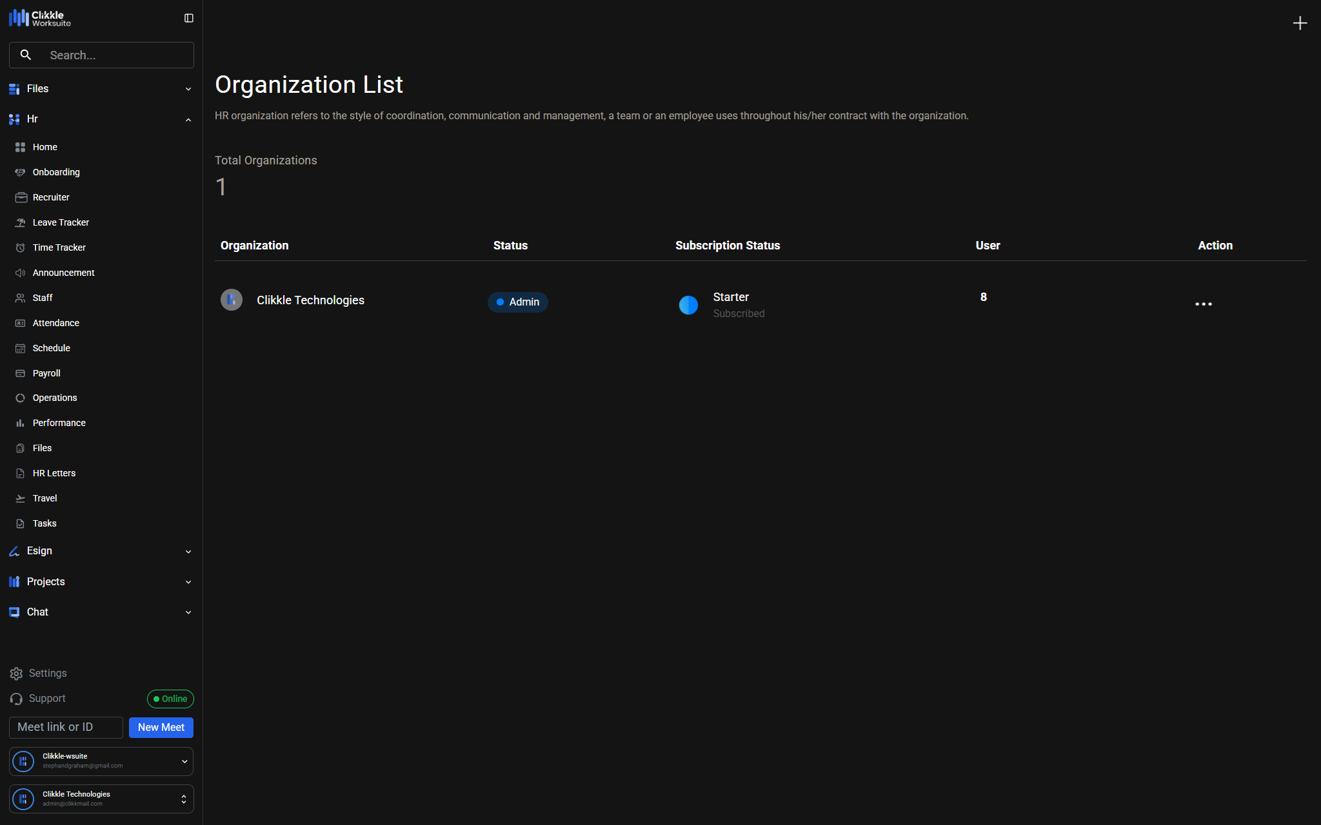This screenshot has height=825, width=1321.
Task: Click the search magnifier icon
Action: pos(26,55)
